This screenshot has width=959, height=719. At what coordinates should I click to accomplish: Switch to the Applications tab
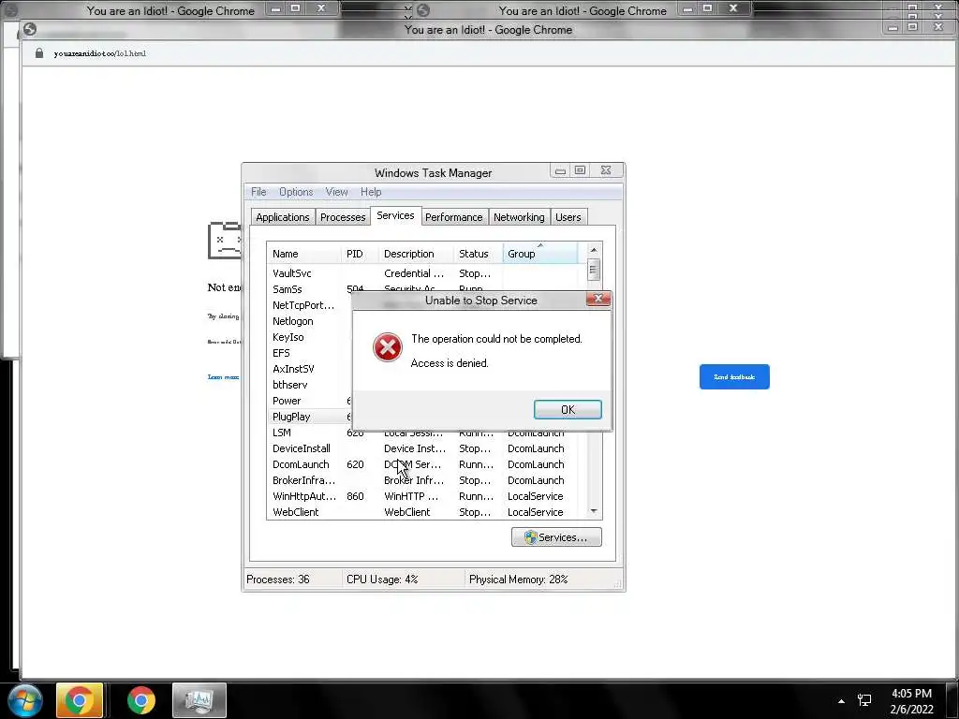(x=283, y=217)
